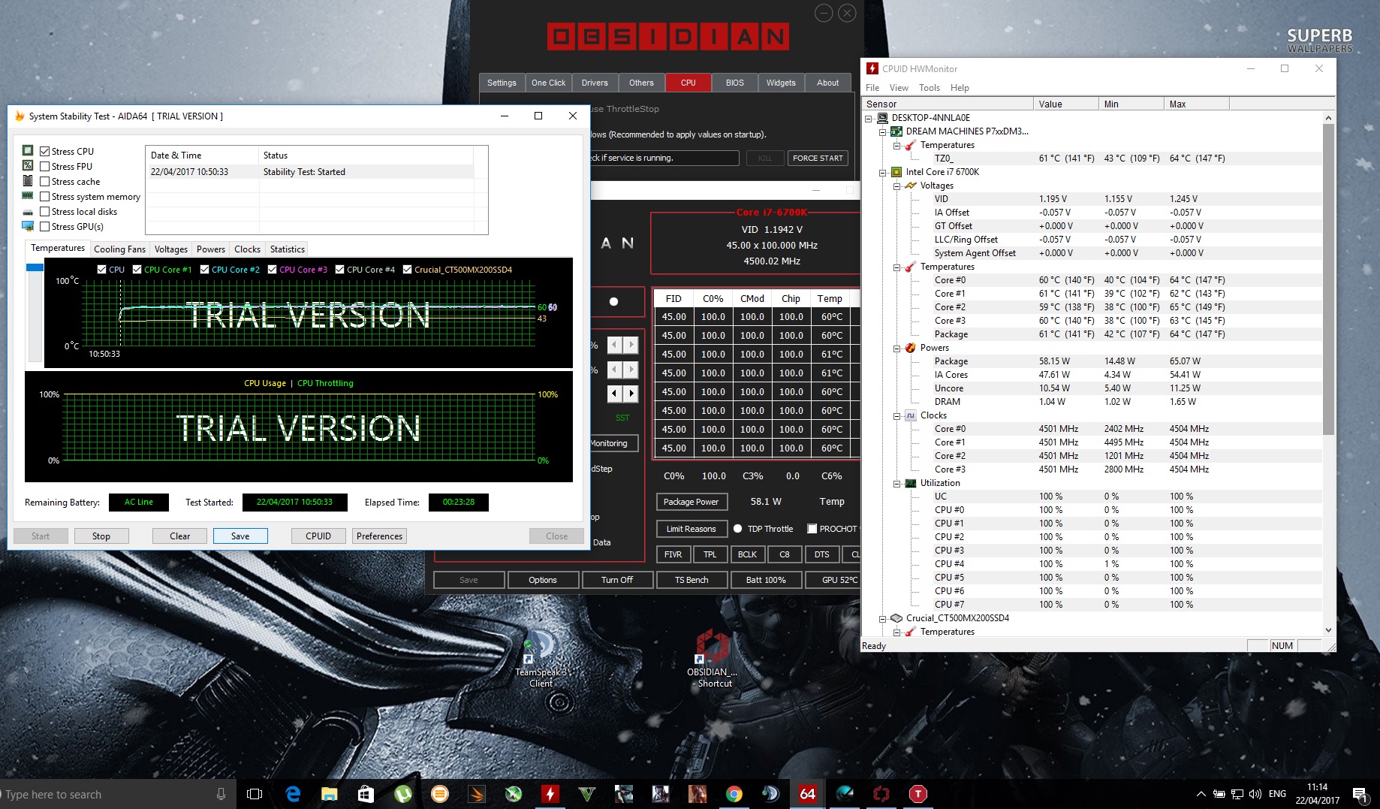Show hidden system tray icons
1380x809 pixels.
coord(1201,794)
